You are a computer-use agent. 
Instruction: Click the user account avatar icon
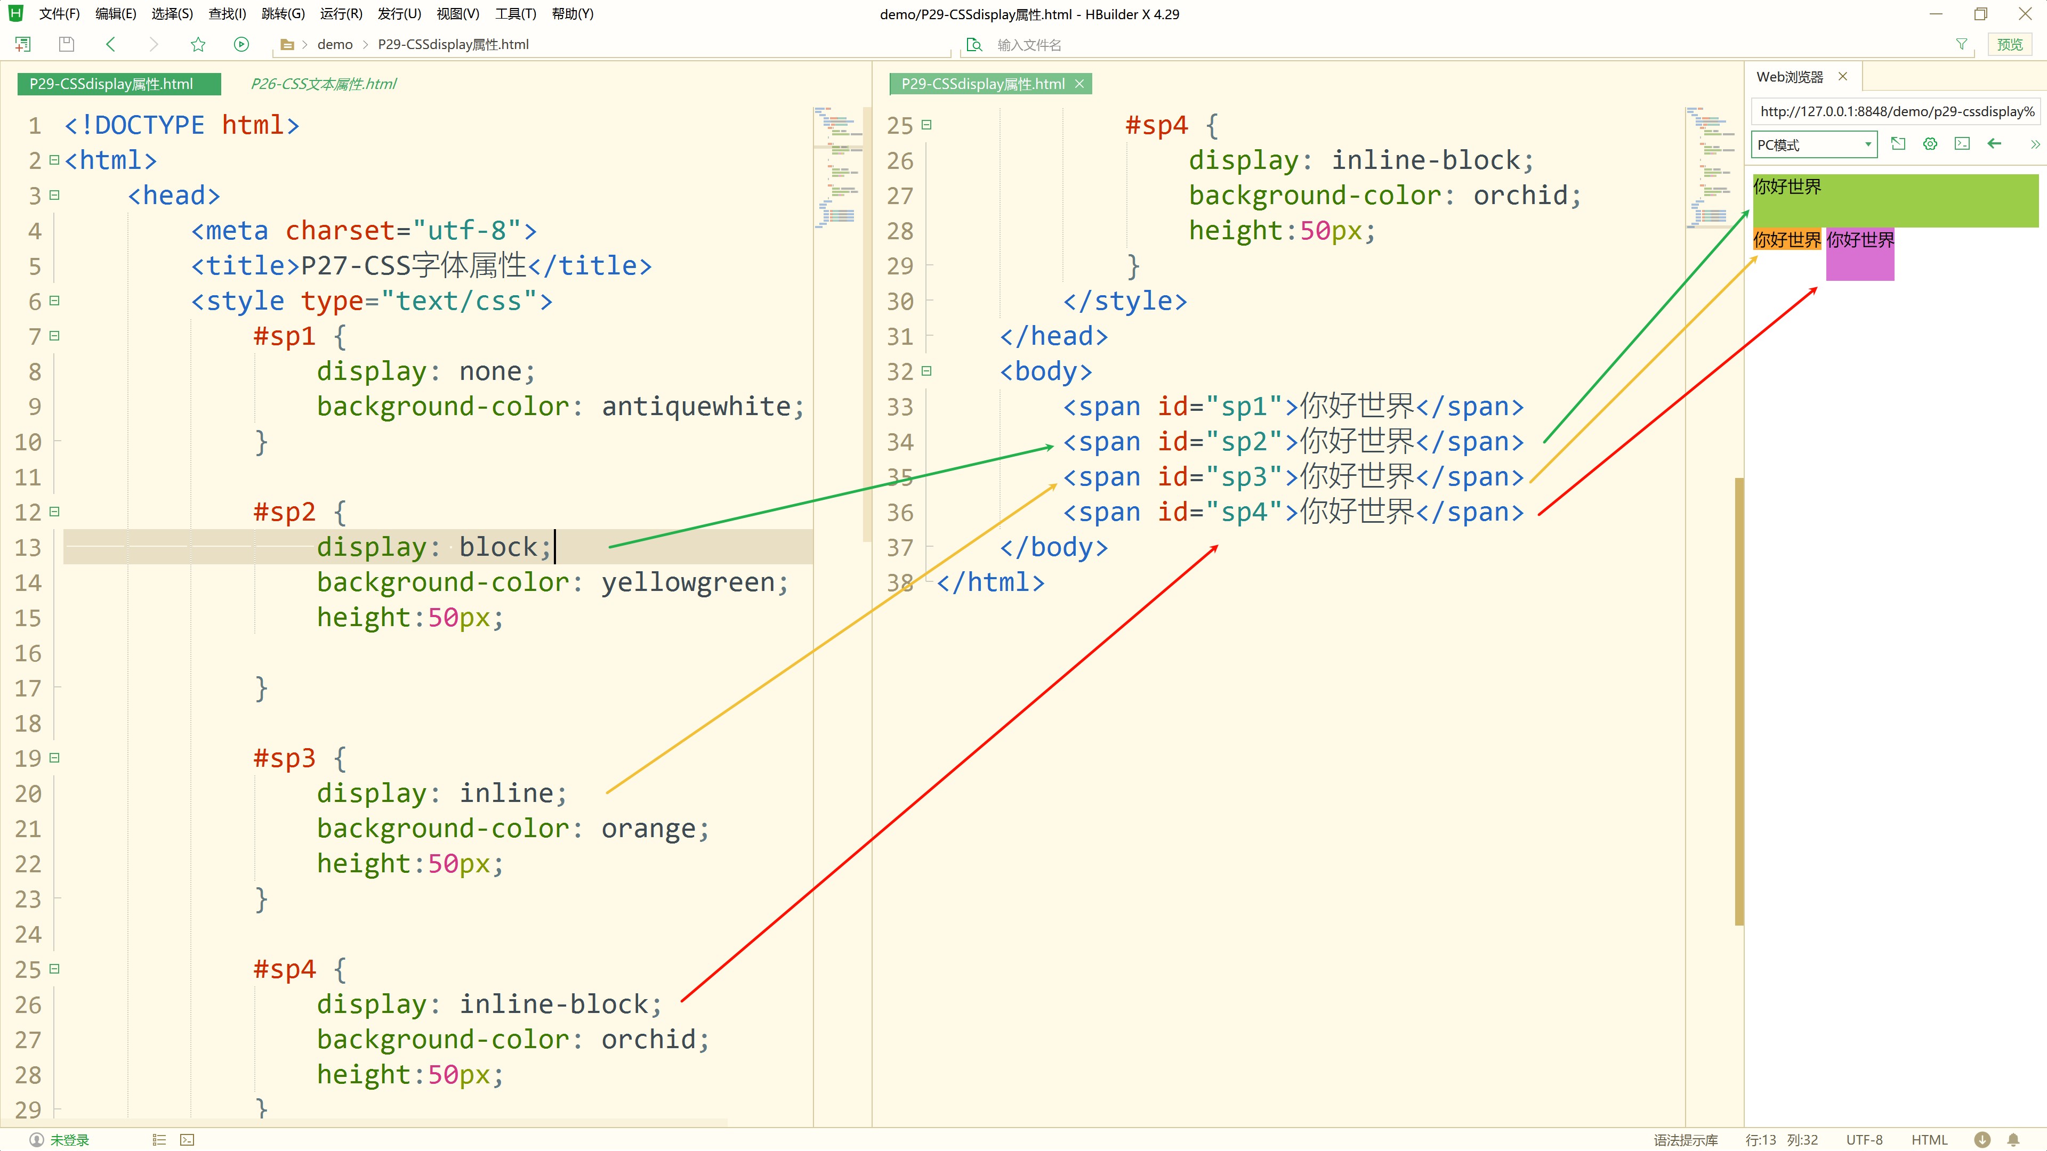coord(37,1140)
